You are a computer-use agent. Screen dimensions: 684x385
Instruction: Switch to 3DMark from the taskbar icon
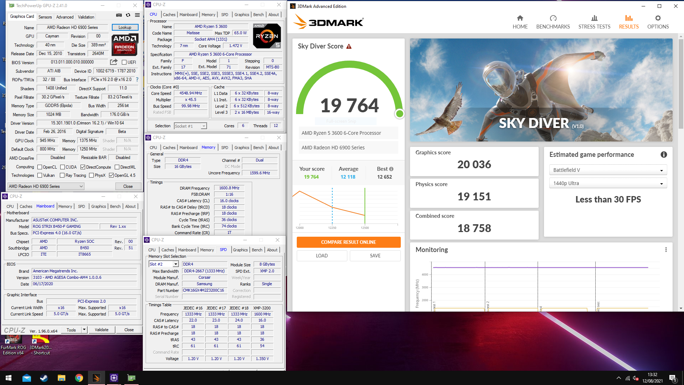pyautogui.click(x=96, y=378)
